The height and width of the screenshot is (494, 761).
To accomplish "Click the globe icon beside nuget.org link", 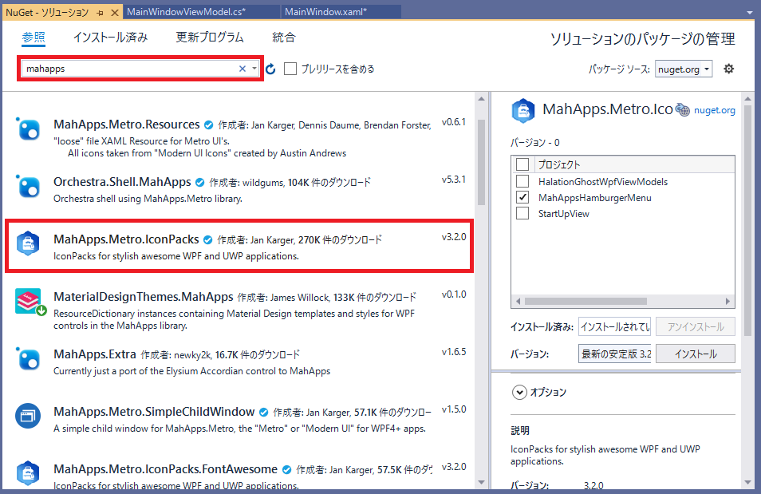I will coord(683,110).
